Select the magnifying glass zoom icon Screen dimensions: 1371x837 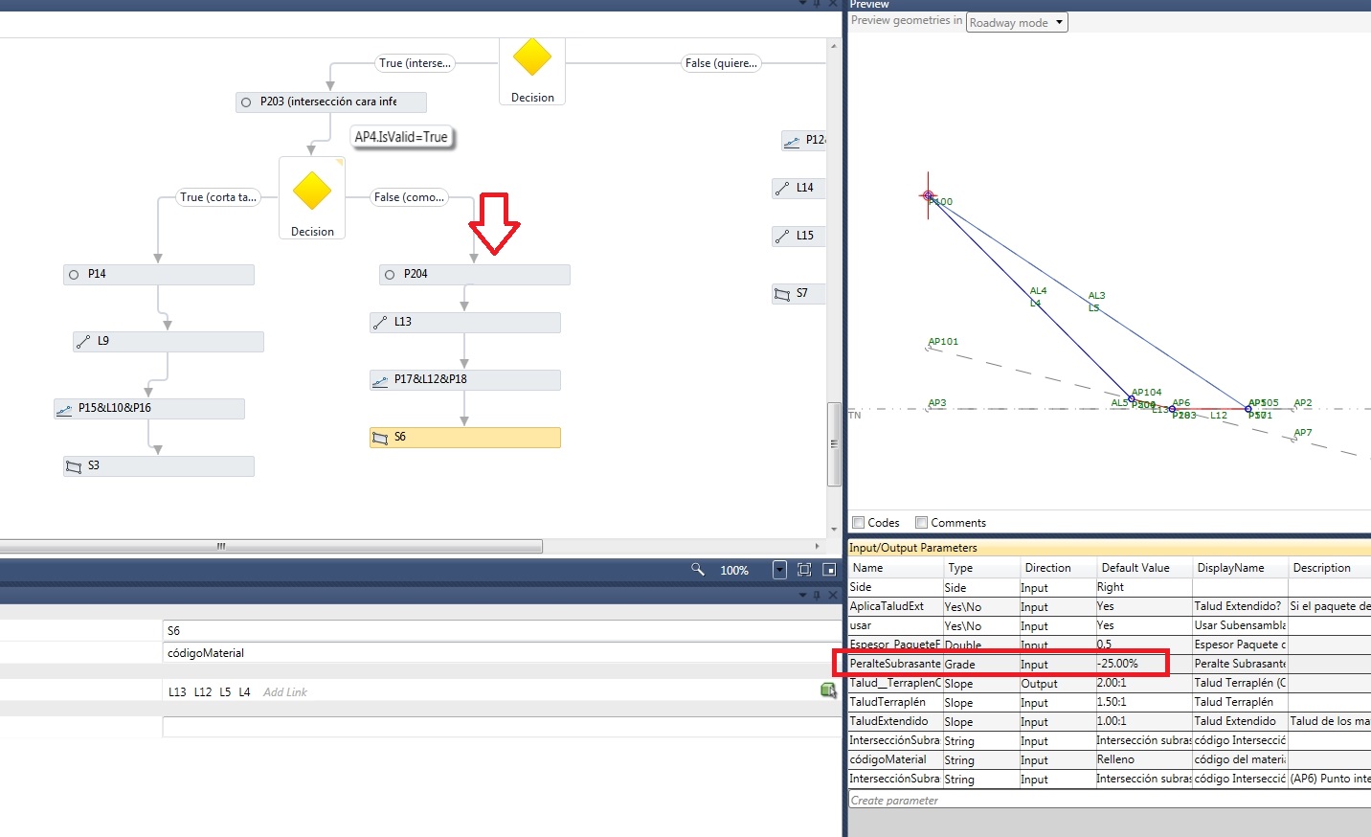(698, 569)
